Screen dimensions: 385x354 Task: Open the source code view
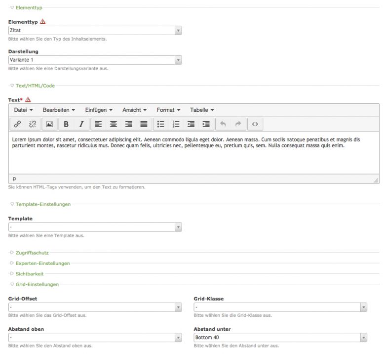(255, 124)
